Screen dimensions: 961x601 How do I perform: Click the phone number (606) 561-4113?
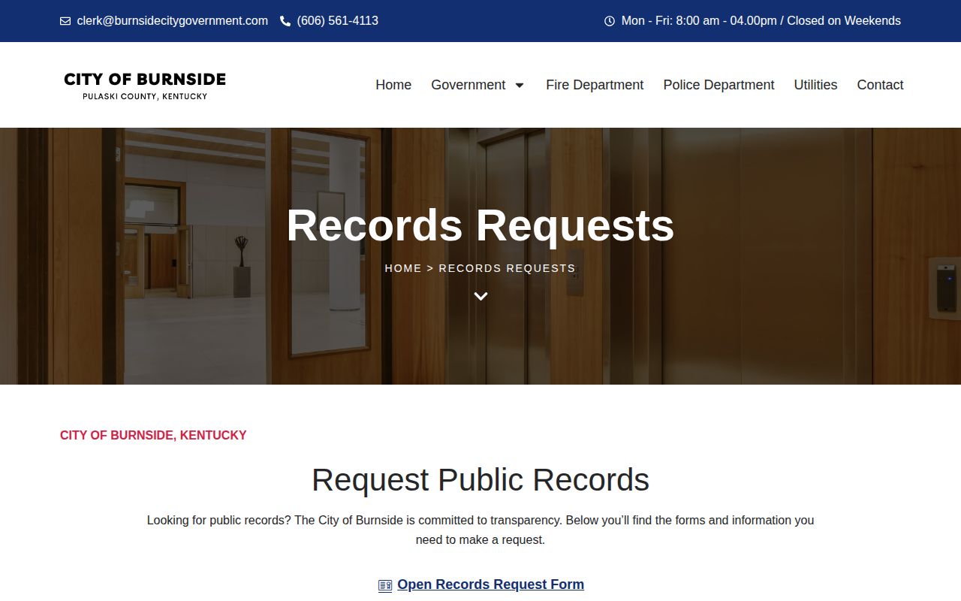(x=338, y=21)
